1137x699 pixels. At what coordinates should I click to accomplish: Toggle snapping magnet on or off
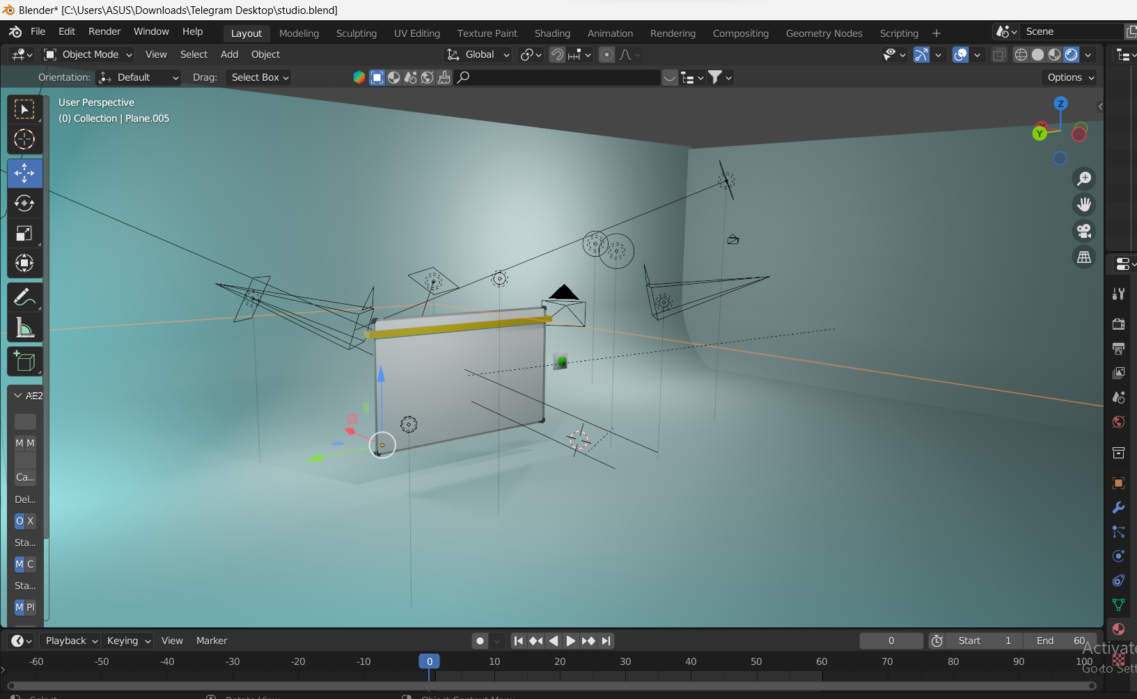[x=557, y=55]
